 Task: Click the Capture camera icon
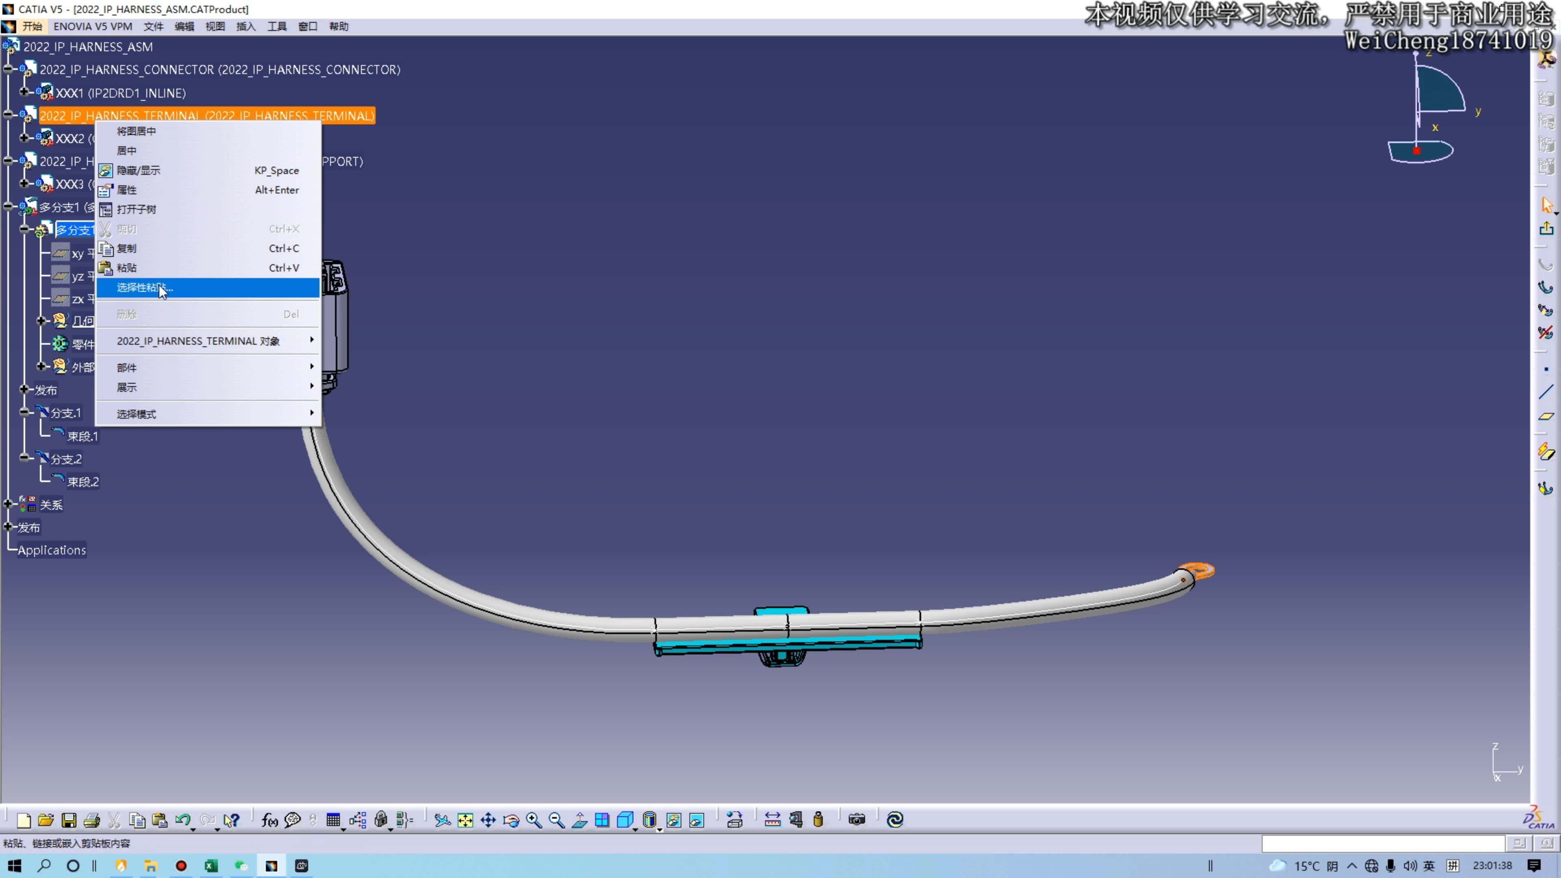(x=857, y=820)
